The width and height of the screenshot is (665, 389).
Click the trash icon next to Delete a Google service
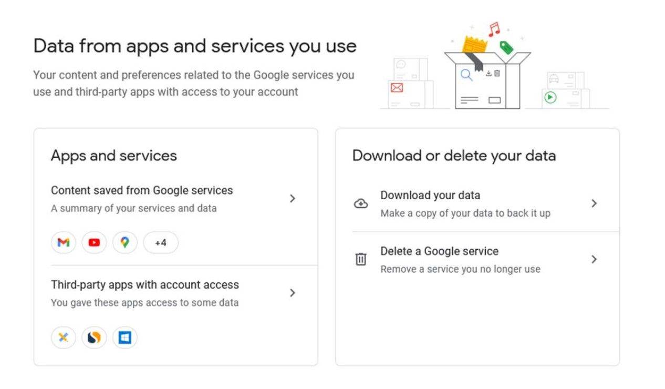[x=360, y=259]
